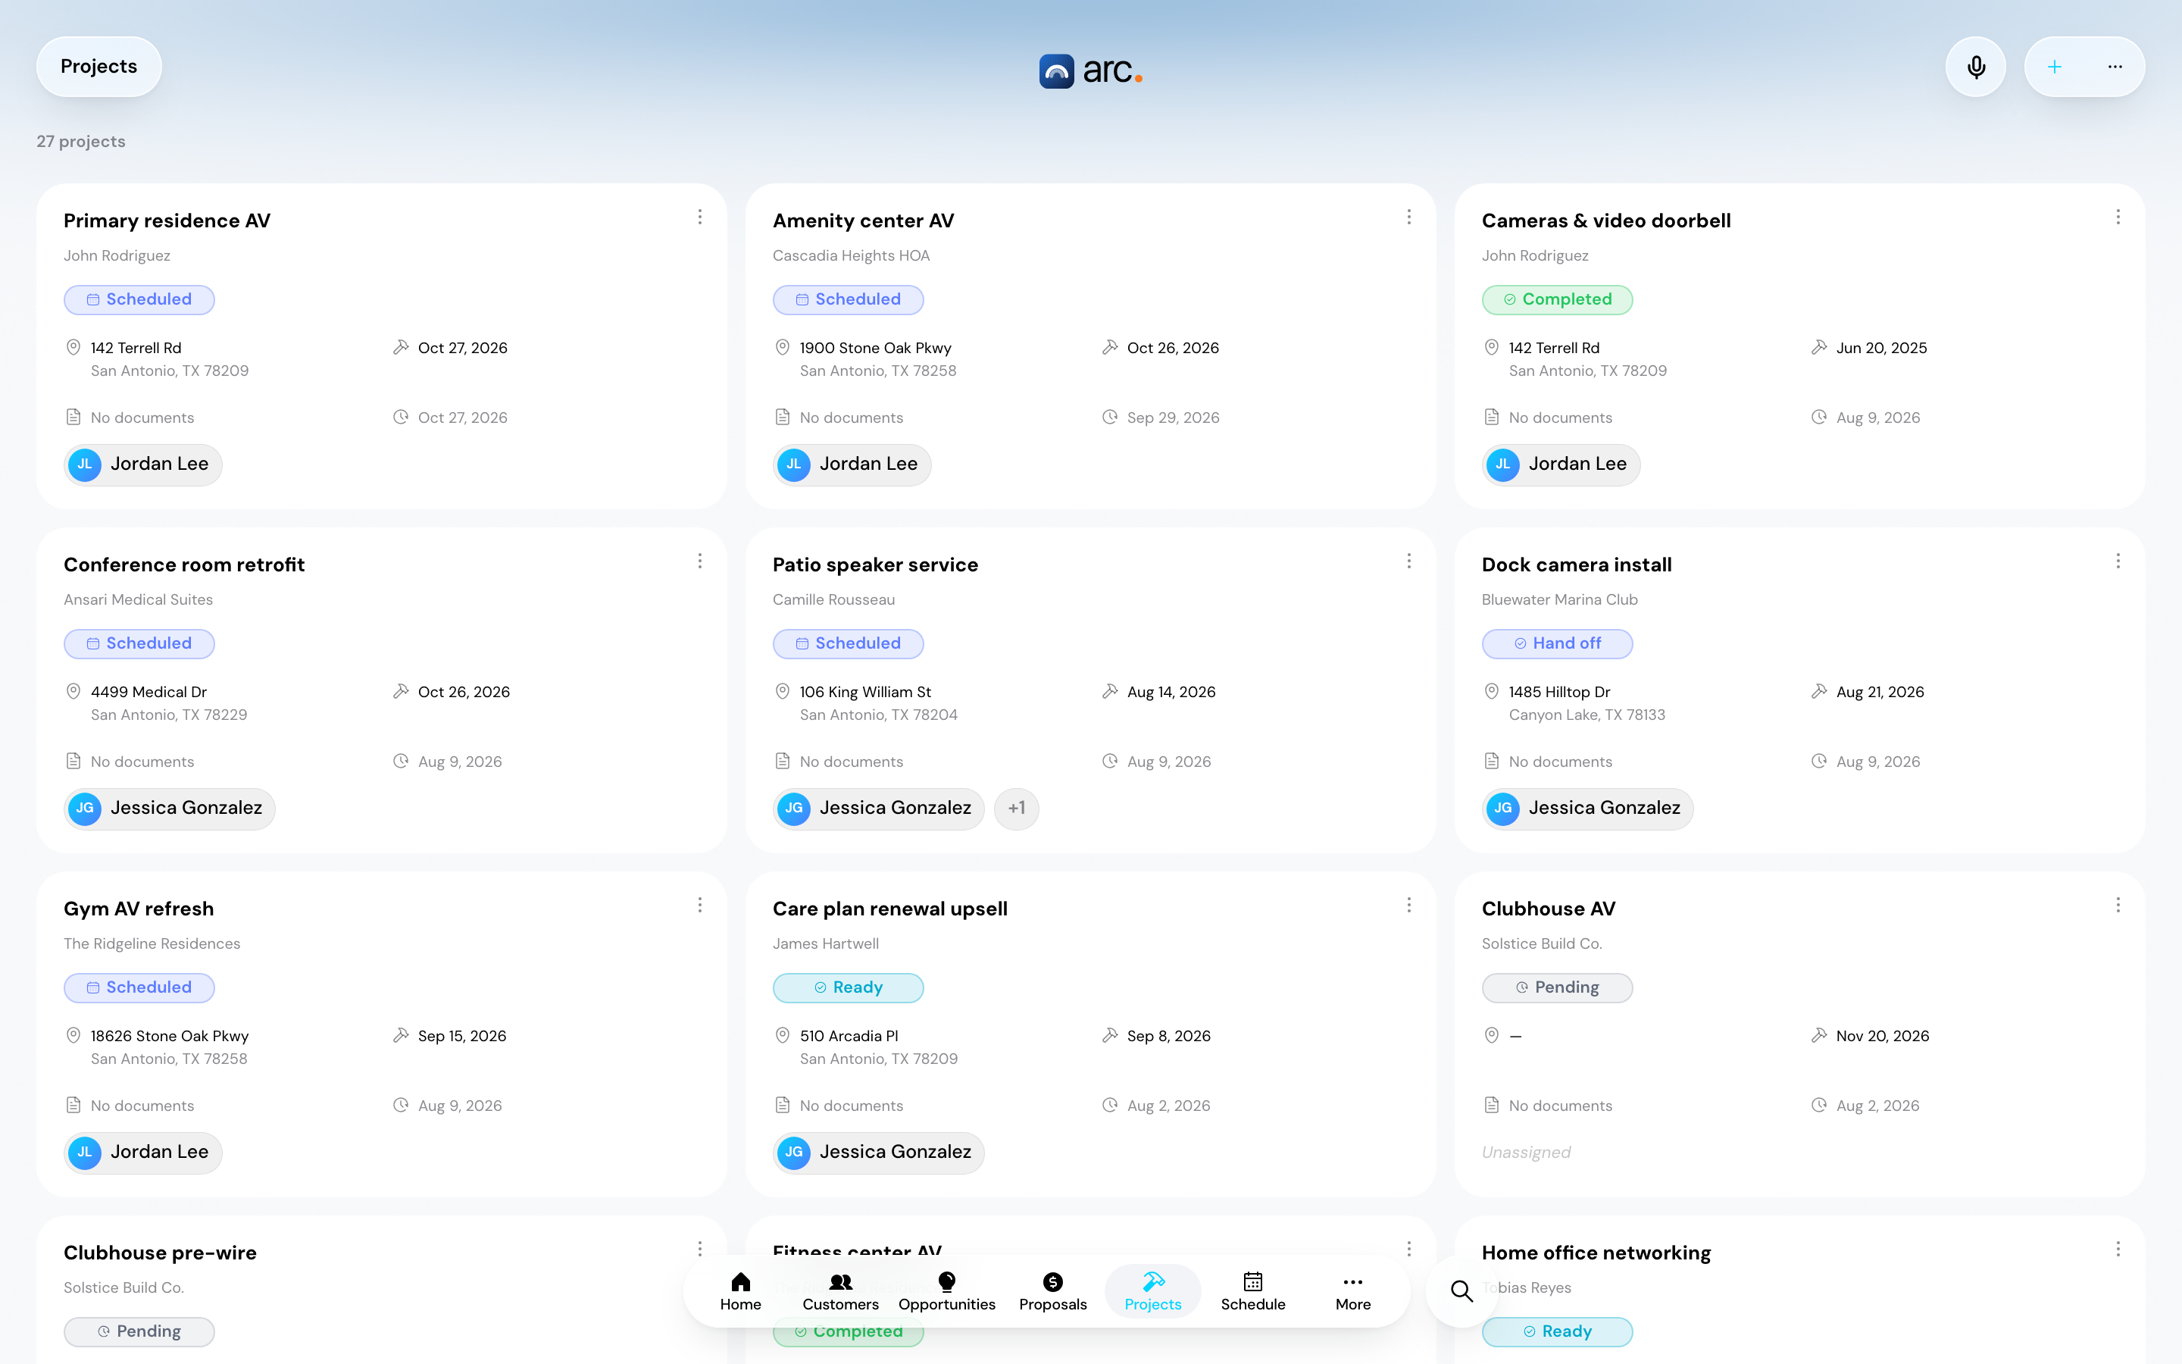Click the arc logo at top center

(x=1091, y=70)
